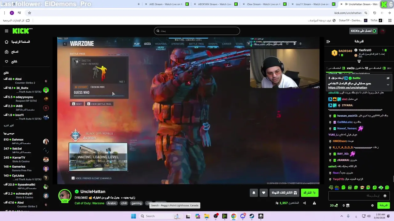Open chat settings gear icon
This screenshot has width=394, height=221.
pyautogui.click(x=372, y=205)
